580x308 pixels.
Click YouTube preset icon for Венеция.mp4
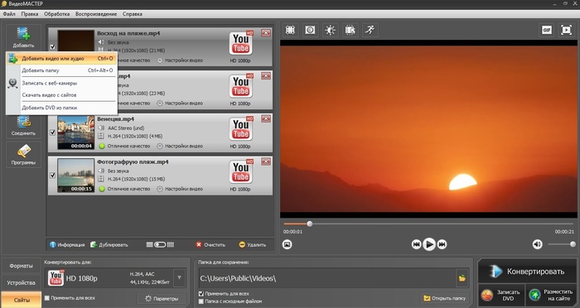[241, 129]
